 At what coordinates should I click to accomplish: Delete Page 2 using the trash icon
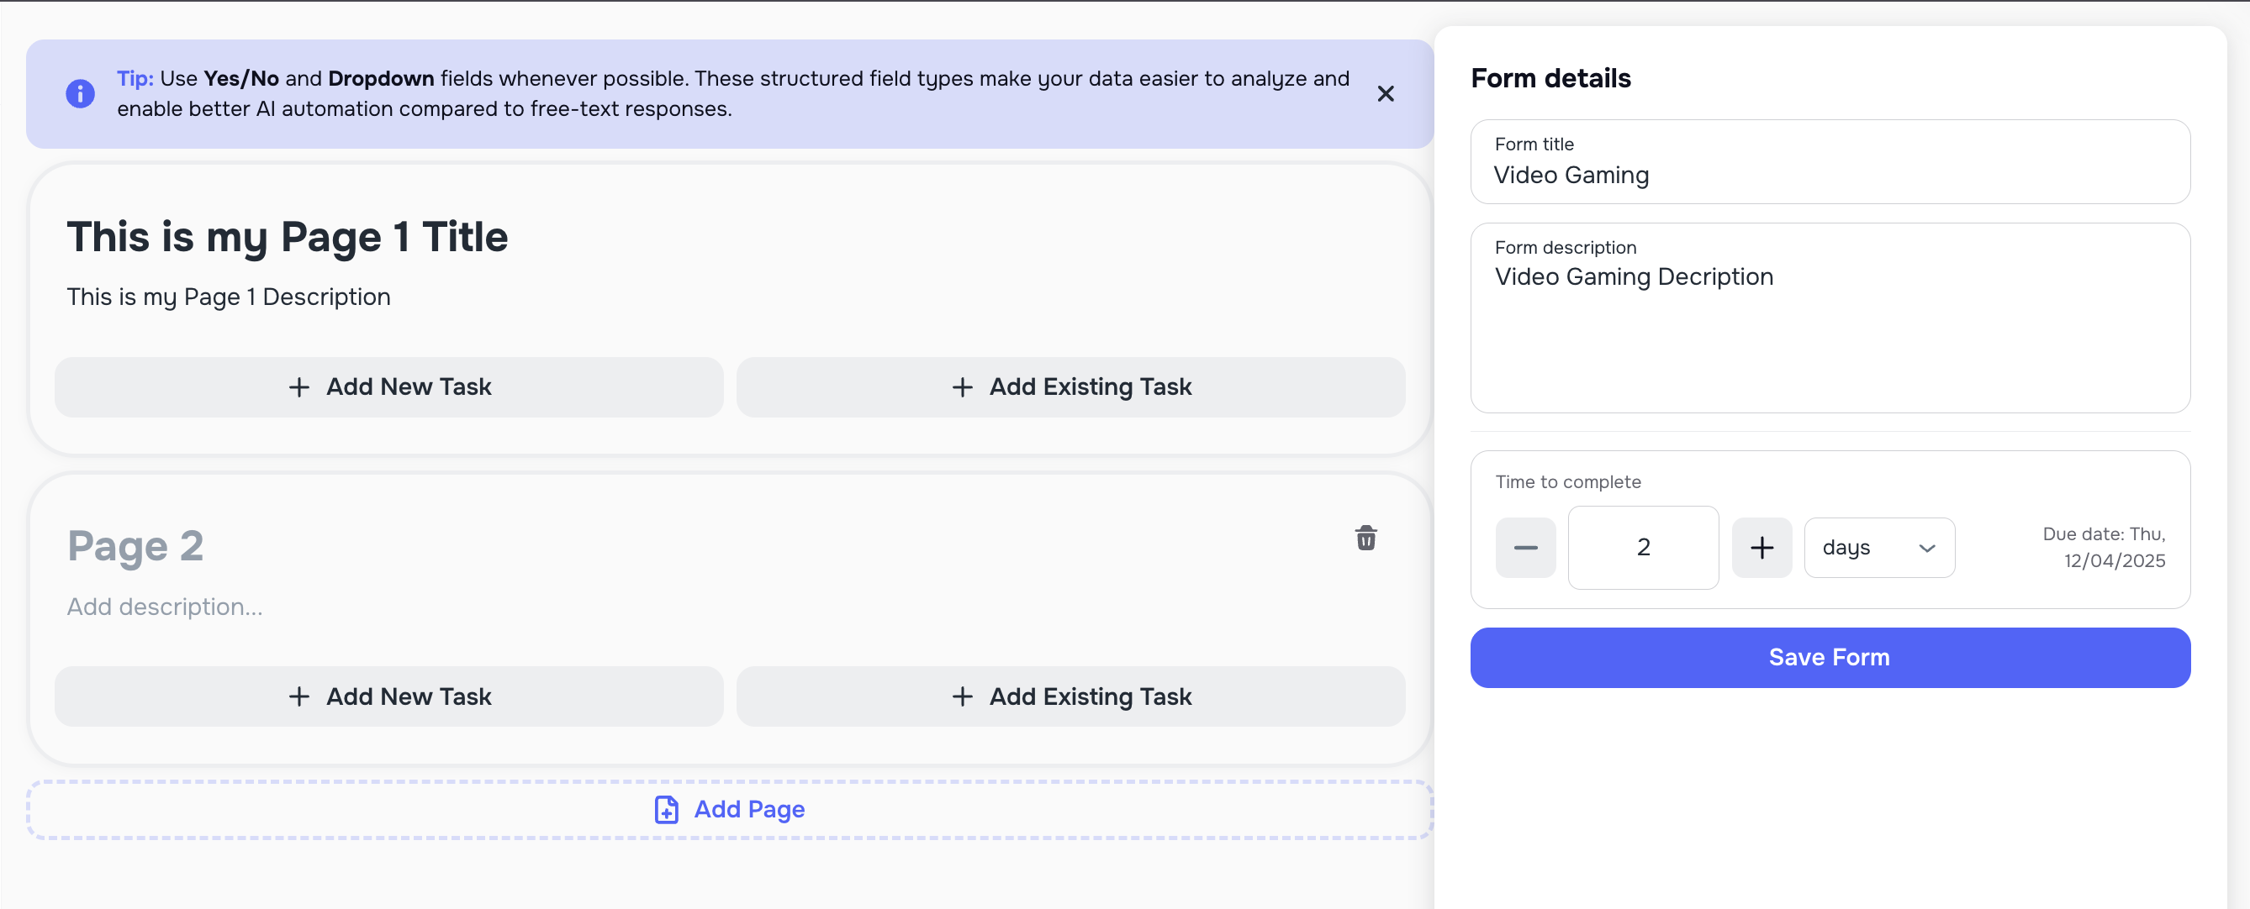click(1366, 539)
